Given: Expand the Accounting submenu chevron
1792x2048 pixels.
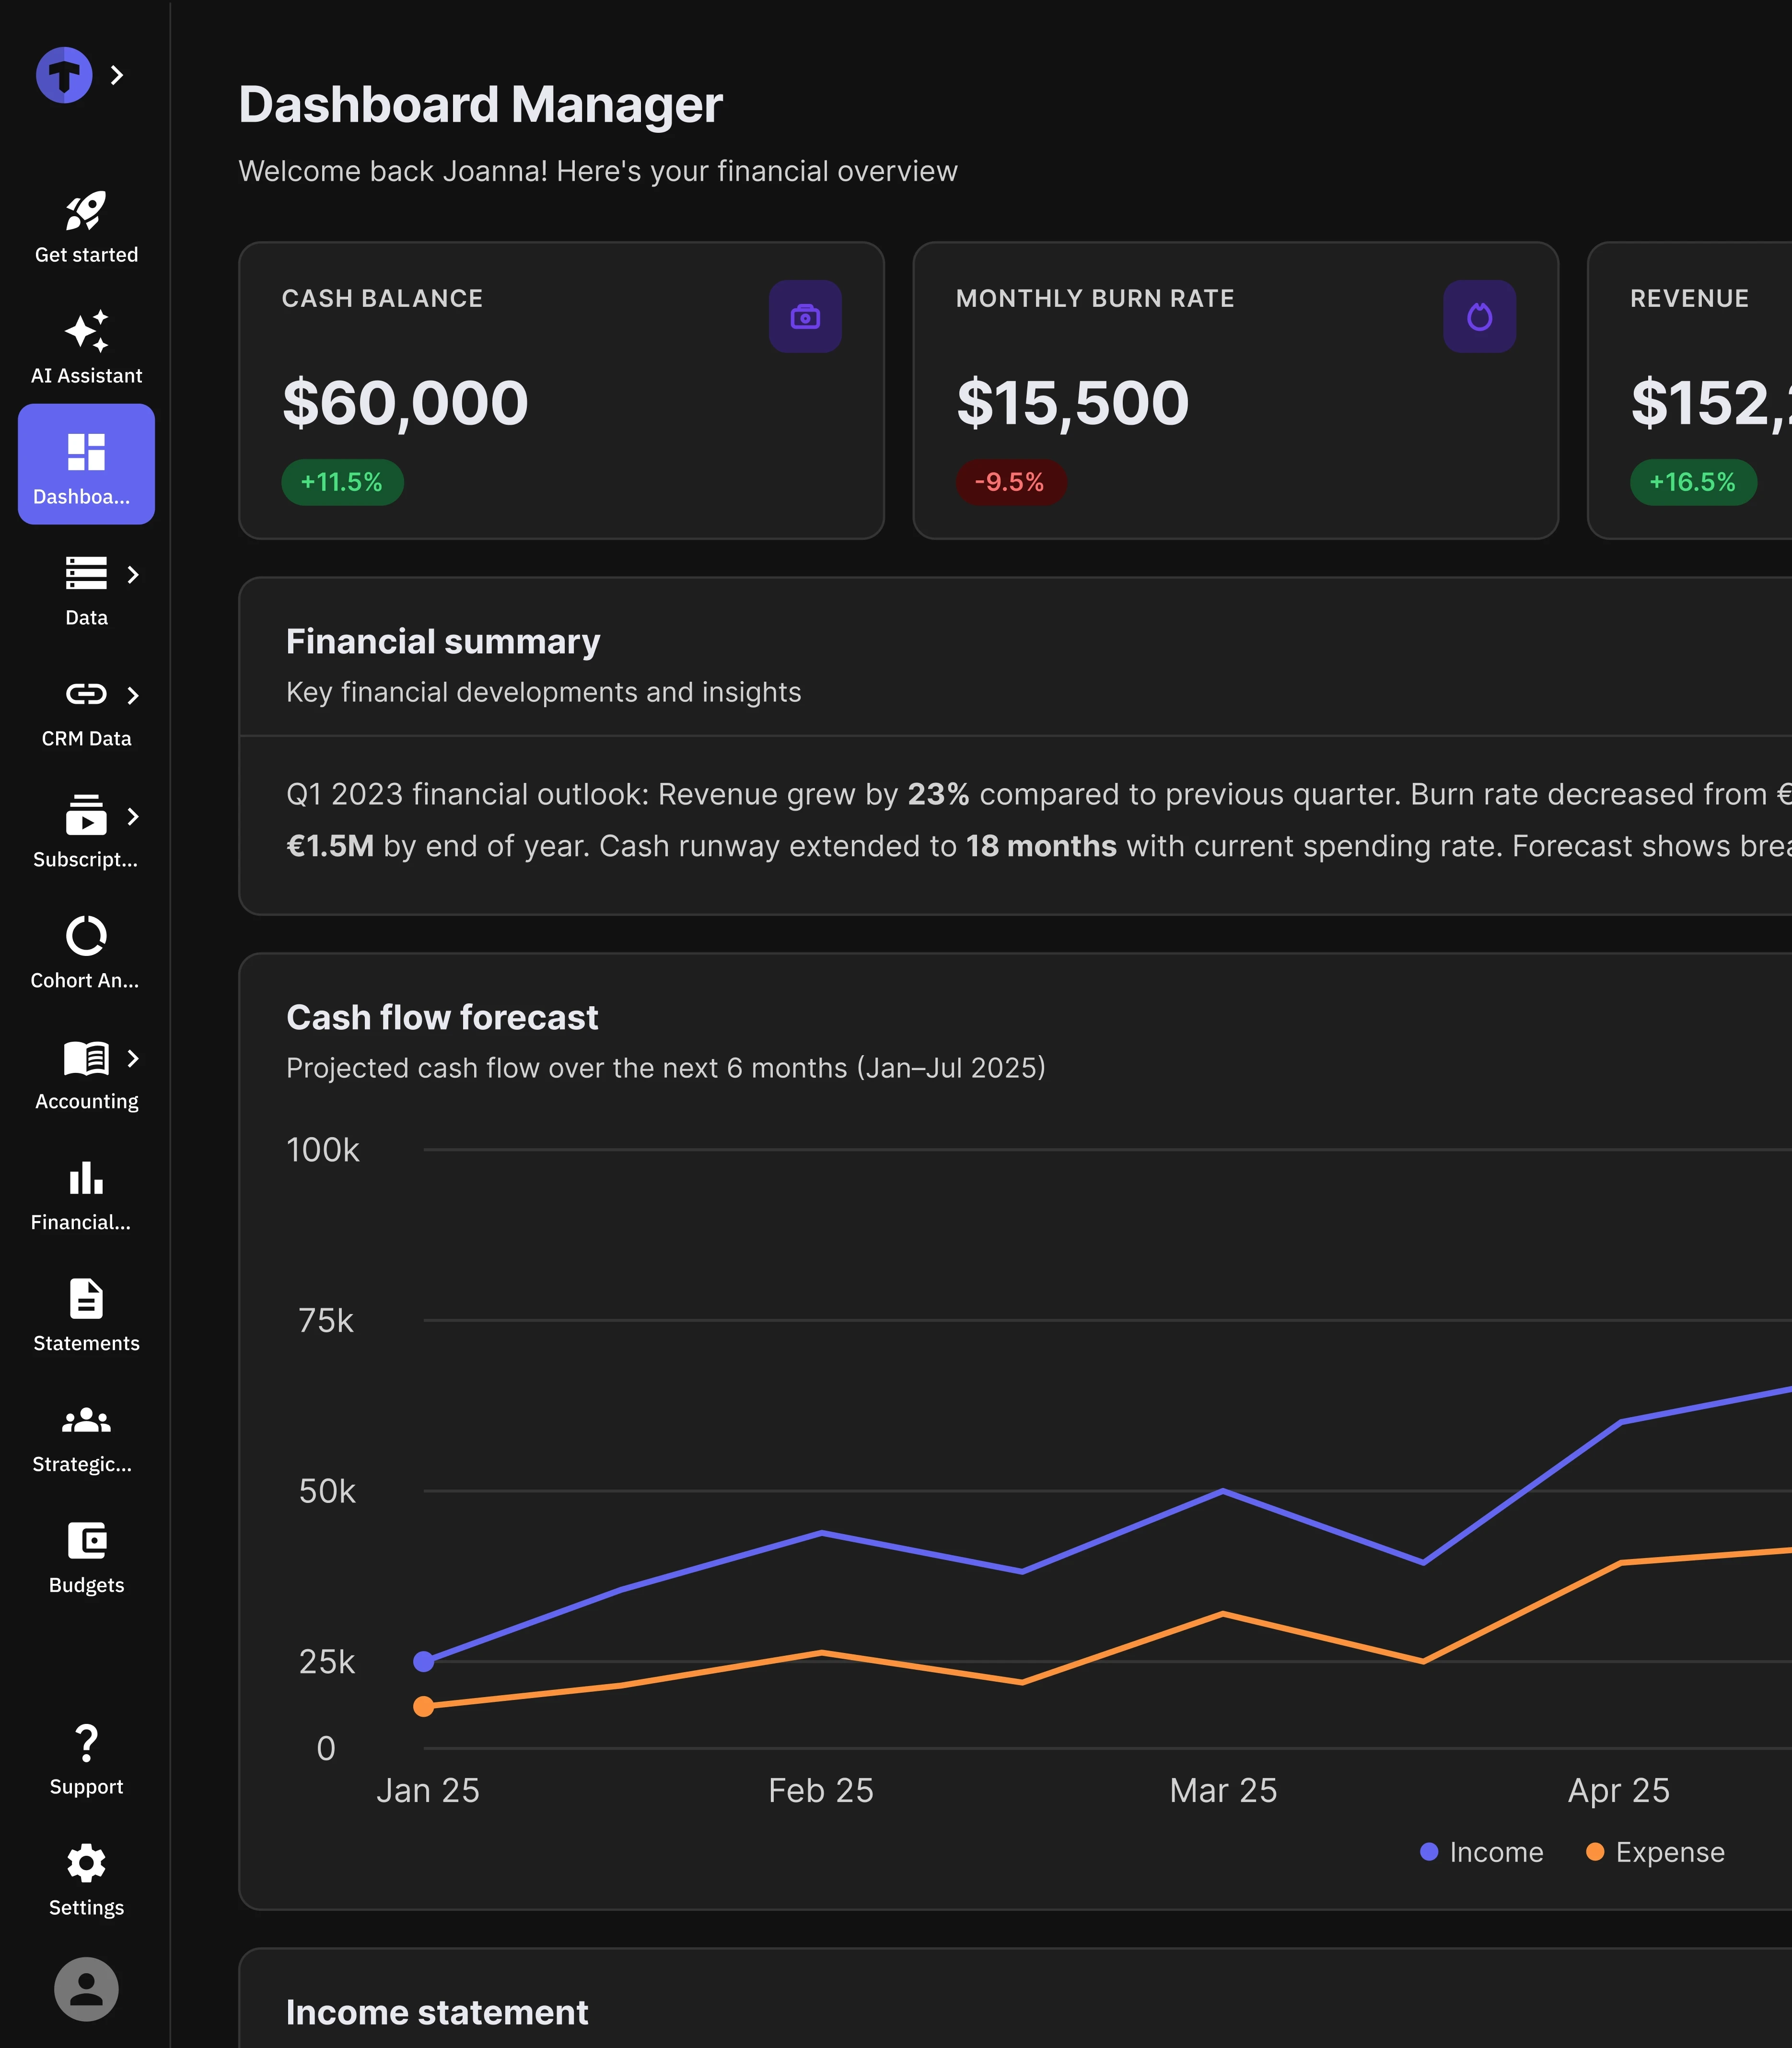Looking at the screenshot, I should pos(133,1058).
